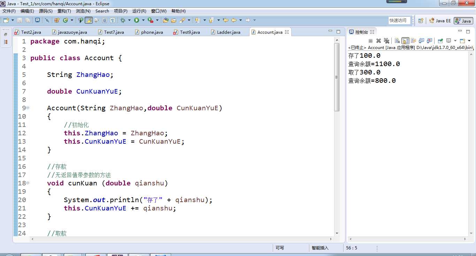
Task: Click the New Java Class icon
Action: coord(66,20)
